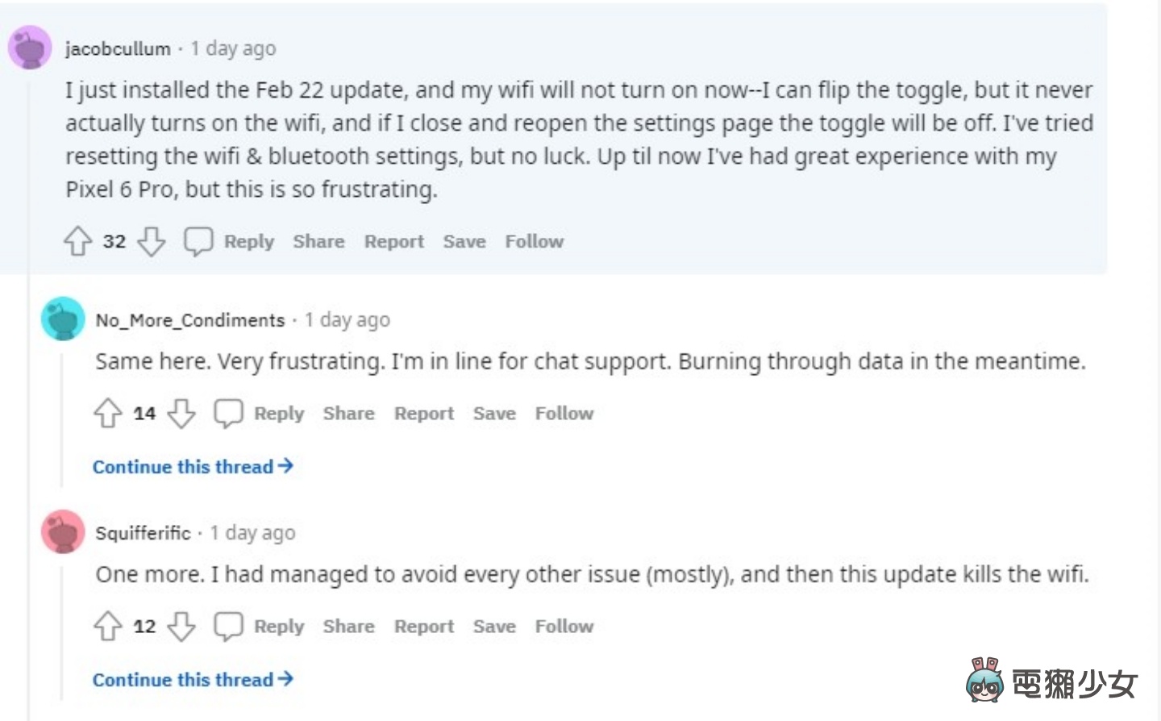Open jacobcullum's profile avatar
The width and height of the screenshot is (1161, 721).
point(30,47)
